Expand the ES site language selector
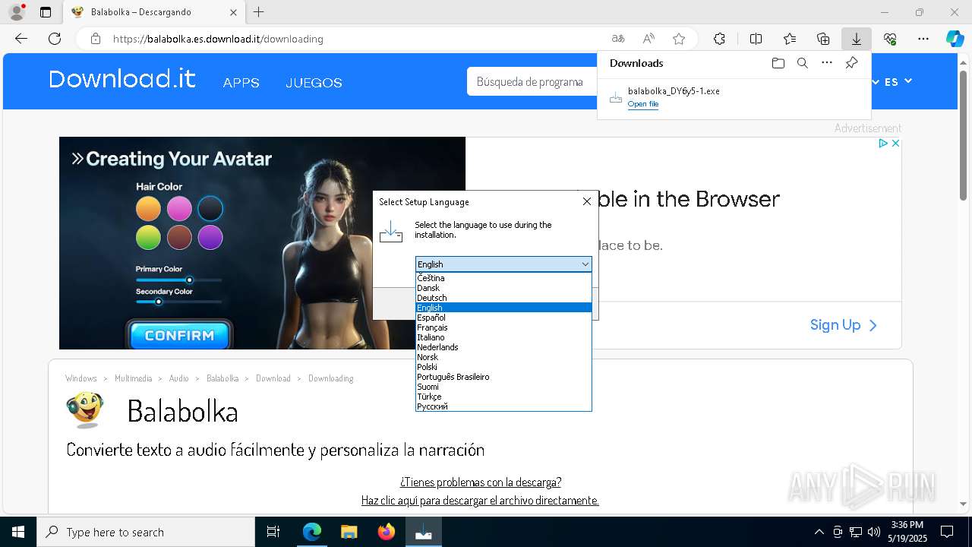 point(898,81)
